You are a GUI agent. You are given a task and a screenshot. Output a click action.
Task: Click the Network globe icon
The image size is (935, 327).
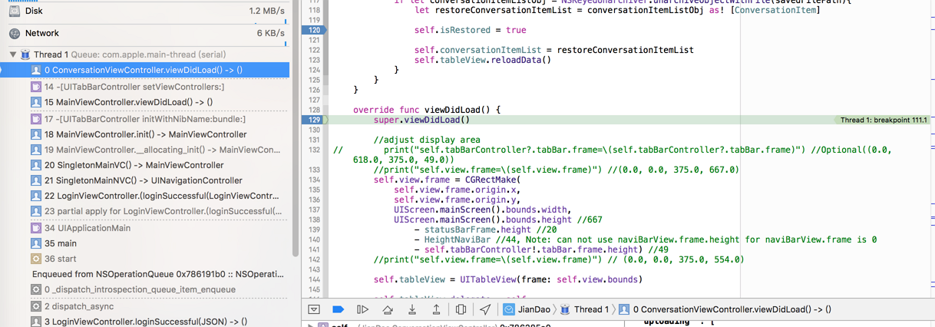coord(15,33)
